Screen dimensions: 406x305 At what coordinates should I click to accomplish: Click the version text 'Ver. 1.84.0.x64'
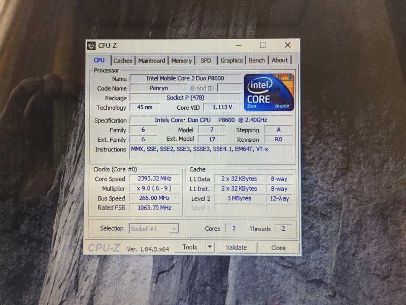pos(148,249)
